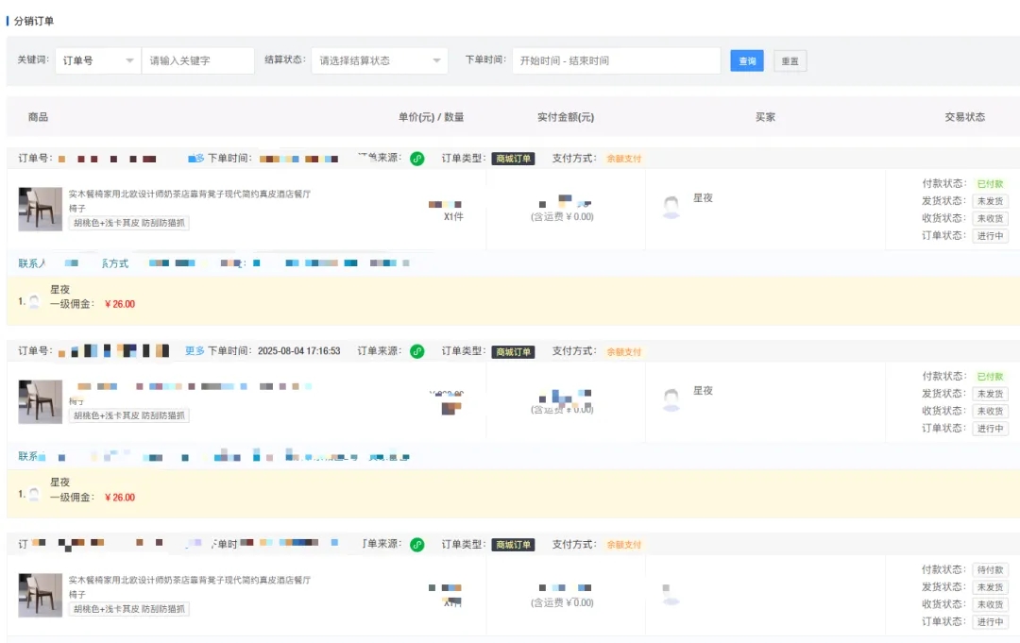Click buyer 星夜's avatar in the second order

(x=671, y=398)
